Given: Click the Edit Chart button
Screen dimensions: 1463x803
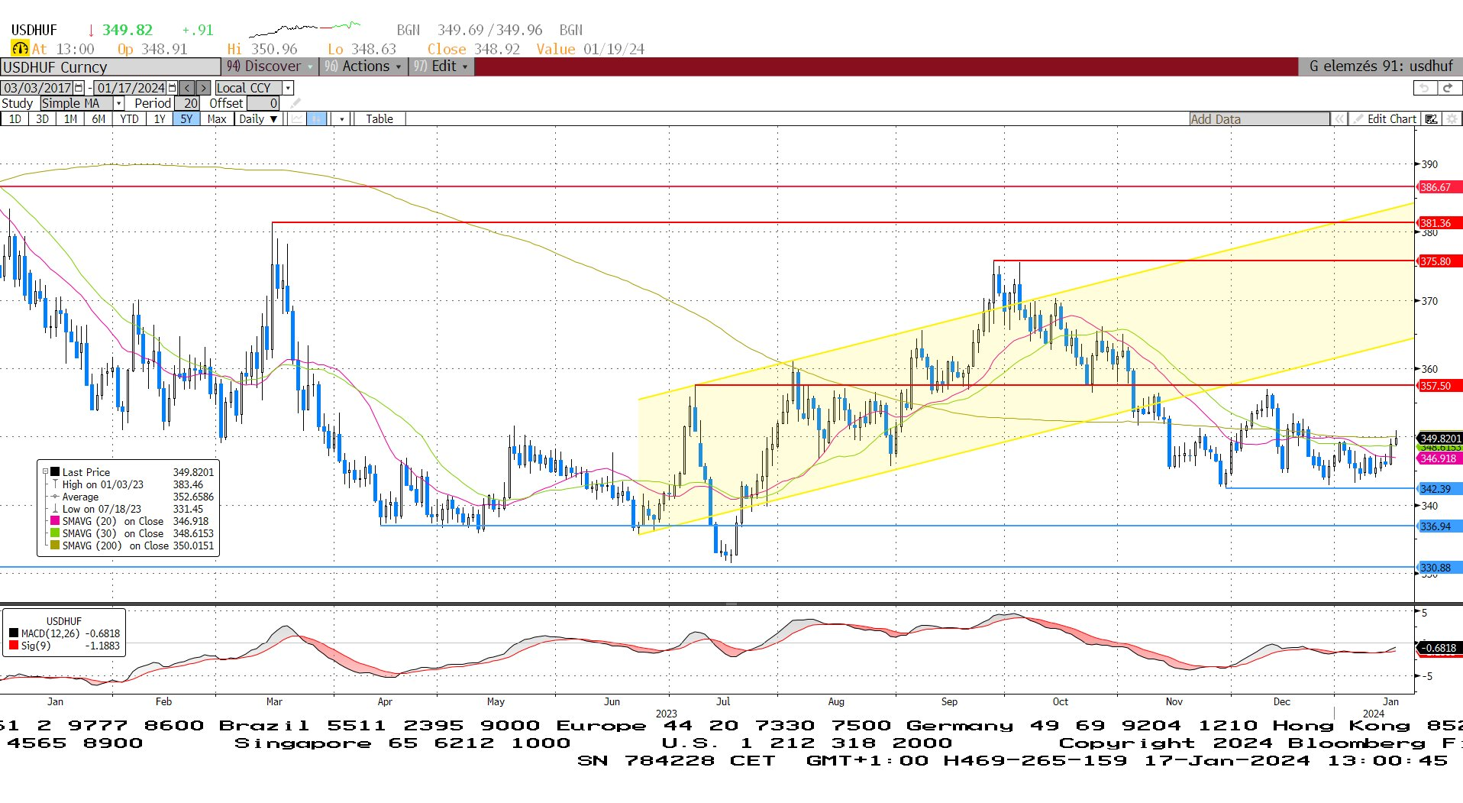Looking at the screenshot, I should [1385, 119].
